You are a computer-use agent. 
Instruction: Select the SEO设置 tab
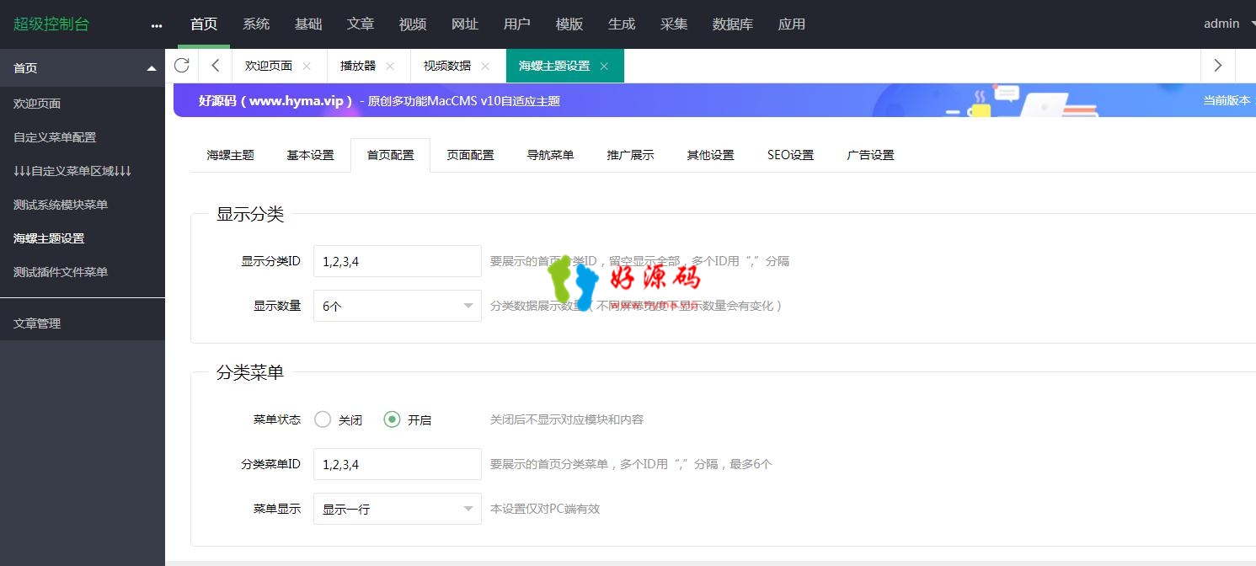tap(791, 155)
